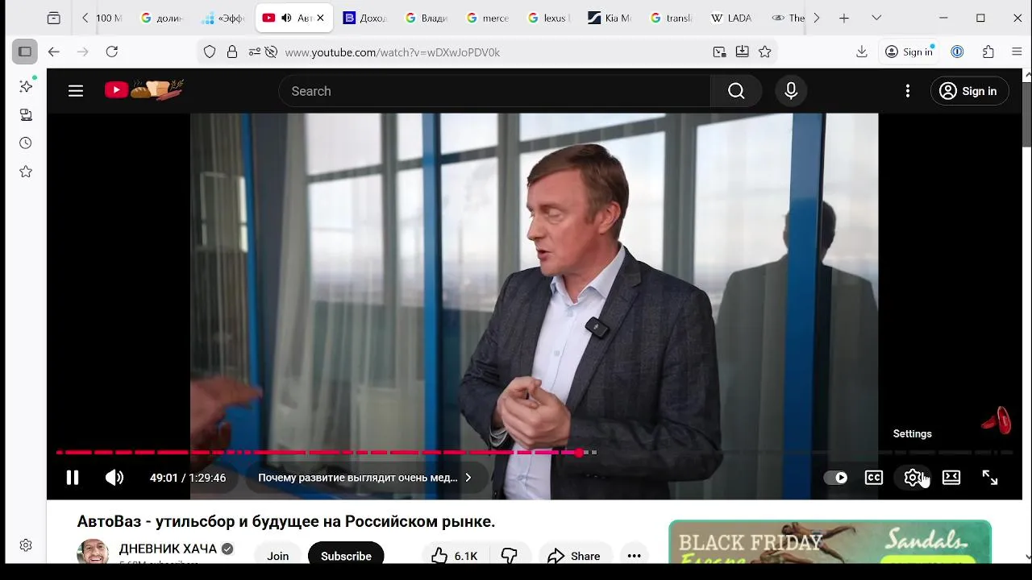Open ДНЕВНИК ХАЧА channel name
This screenshot has width=1032, height=580.
point(168,549)
